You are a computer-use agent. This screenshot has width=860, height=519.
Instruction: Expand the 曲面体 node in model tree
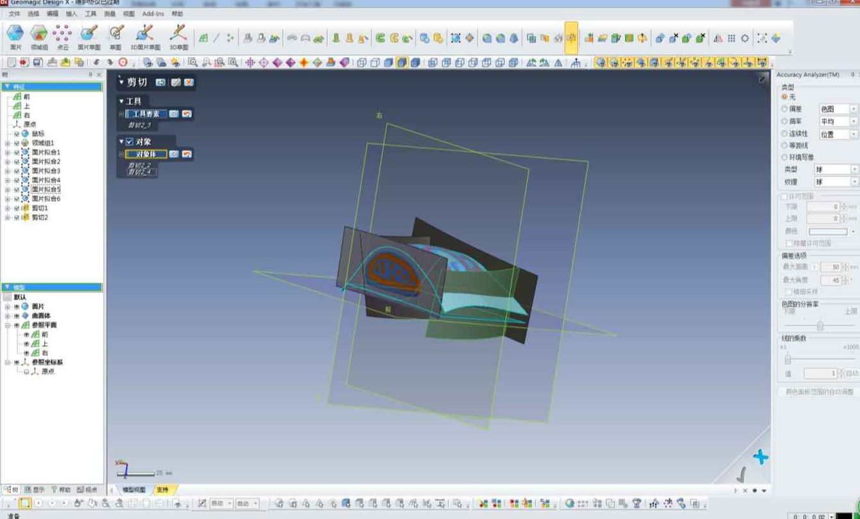(x=8, y=316)
